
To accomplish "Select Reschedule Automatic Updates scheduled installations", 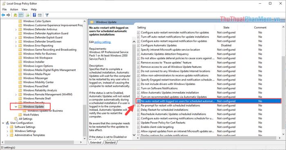I will 173,114.
